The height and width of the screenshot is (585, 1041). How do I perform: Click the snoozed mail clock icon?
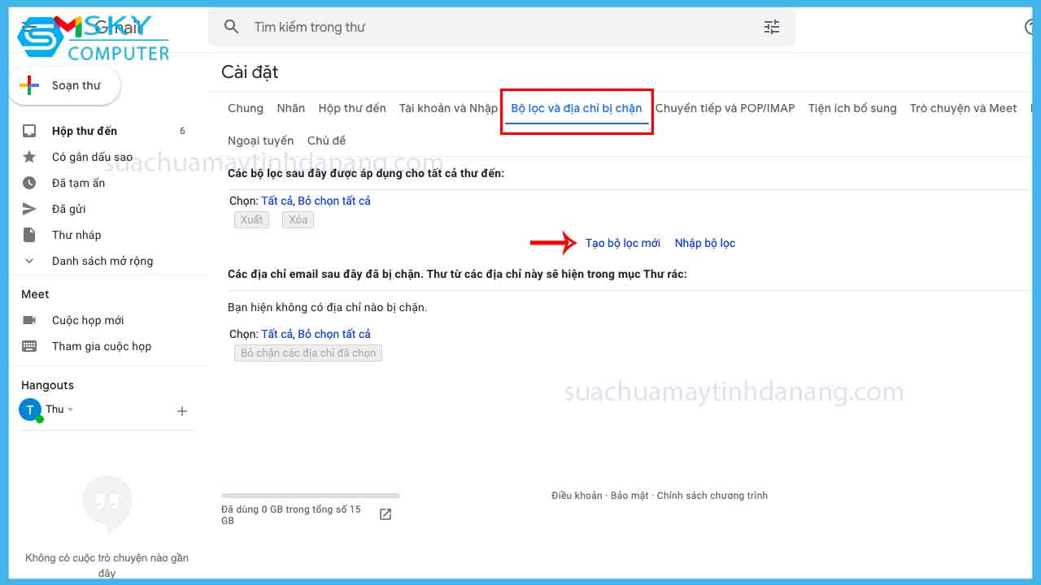pos(30,183)
